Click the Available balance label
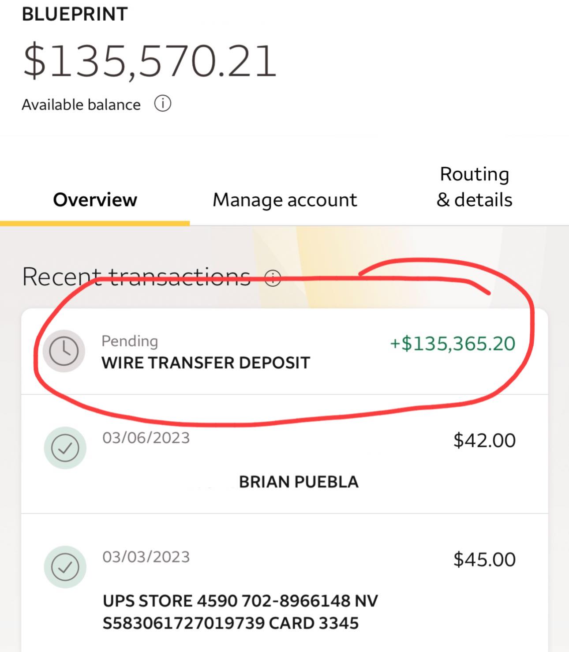Image resolution: width=569 pixels, height=652 pixels. (81, 104)
